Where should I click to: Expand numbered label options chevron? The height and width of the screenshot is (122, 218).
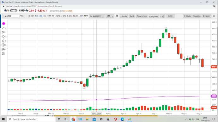click(6, 45)
